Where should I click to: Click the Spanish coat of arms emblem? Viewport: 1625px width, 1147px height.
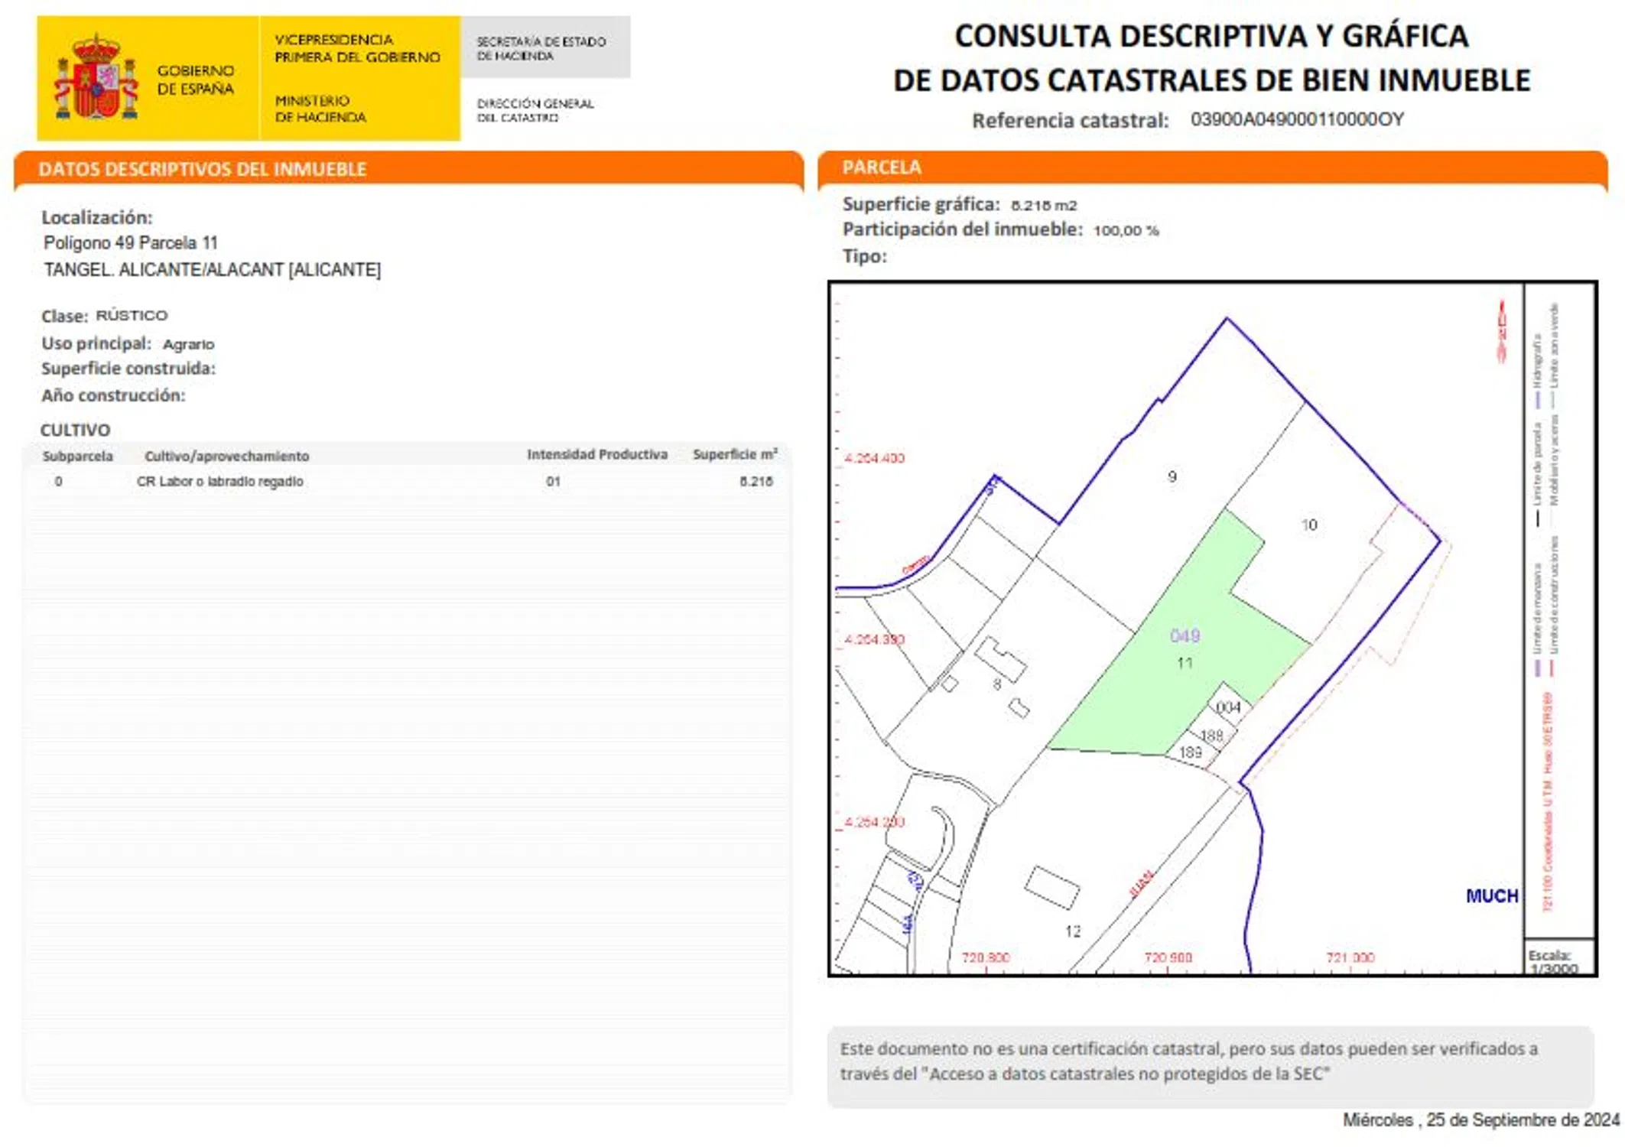[x=96, y=77]
